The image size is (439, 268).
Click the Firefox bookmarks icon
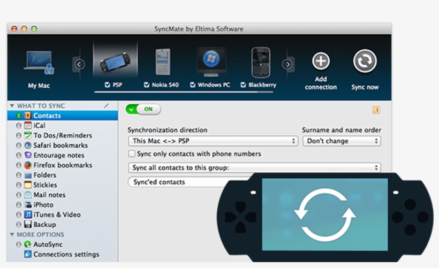click(x=28, y=165)
